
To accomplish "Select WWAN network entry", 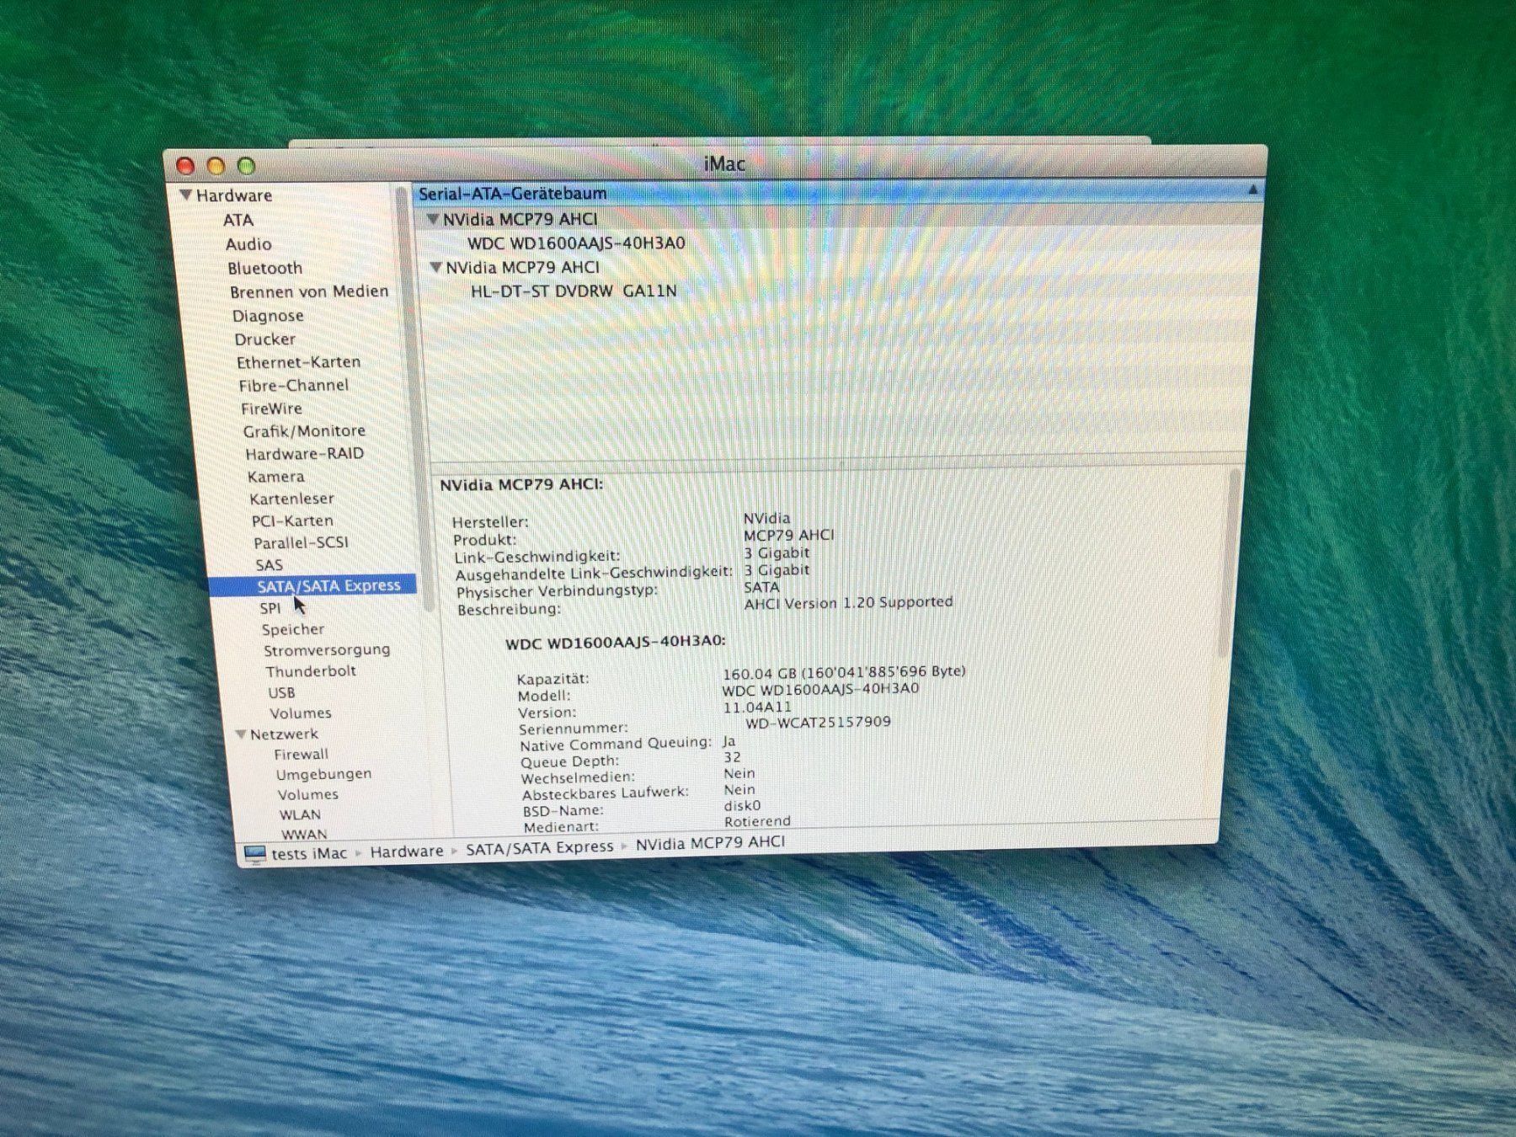I will 304,834.
